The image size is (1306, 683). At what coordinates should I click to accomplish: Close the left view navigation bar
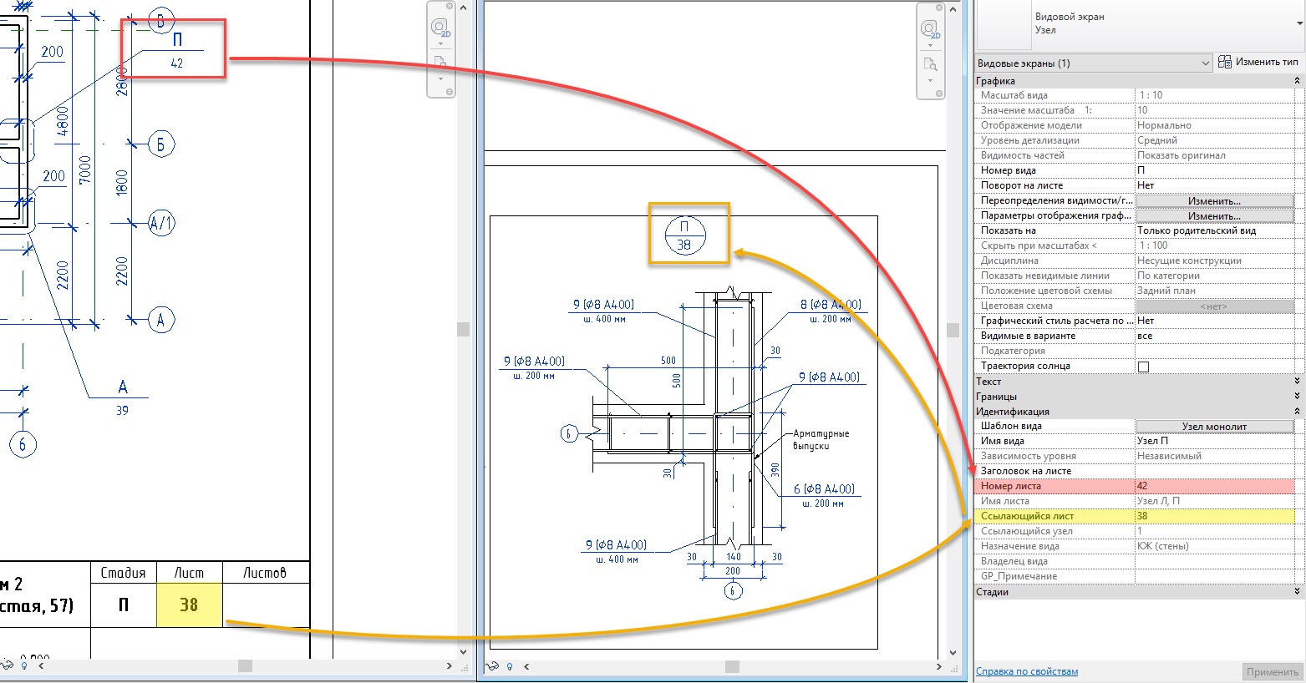coord(450,7)
